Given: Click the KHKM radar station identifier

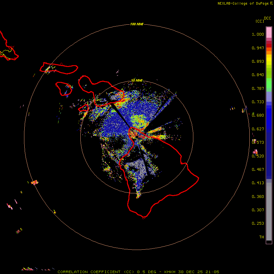Looking at the screenshot, I should (170, 272).
